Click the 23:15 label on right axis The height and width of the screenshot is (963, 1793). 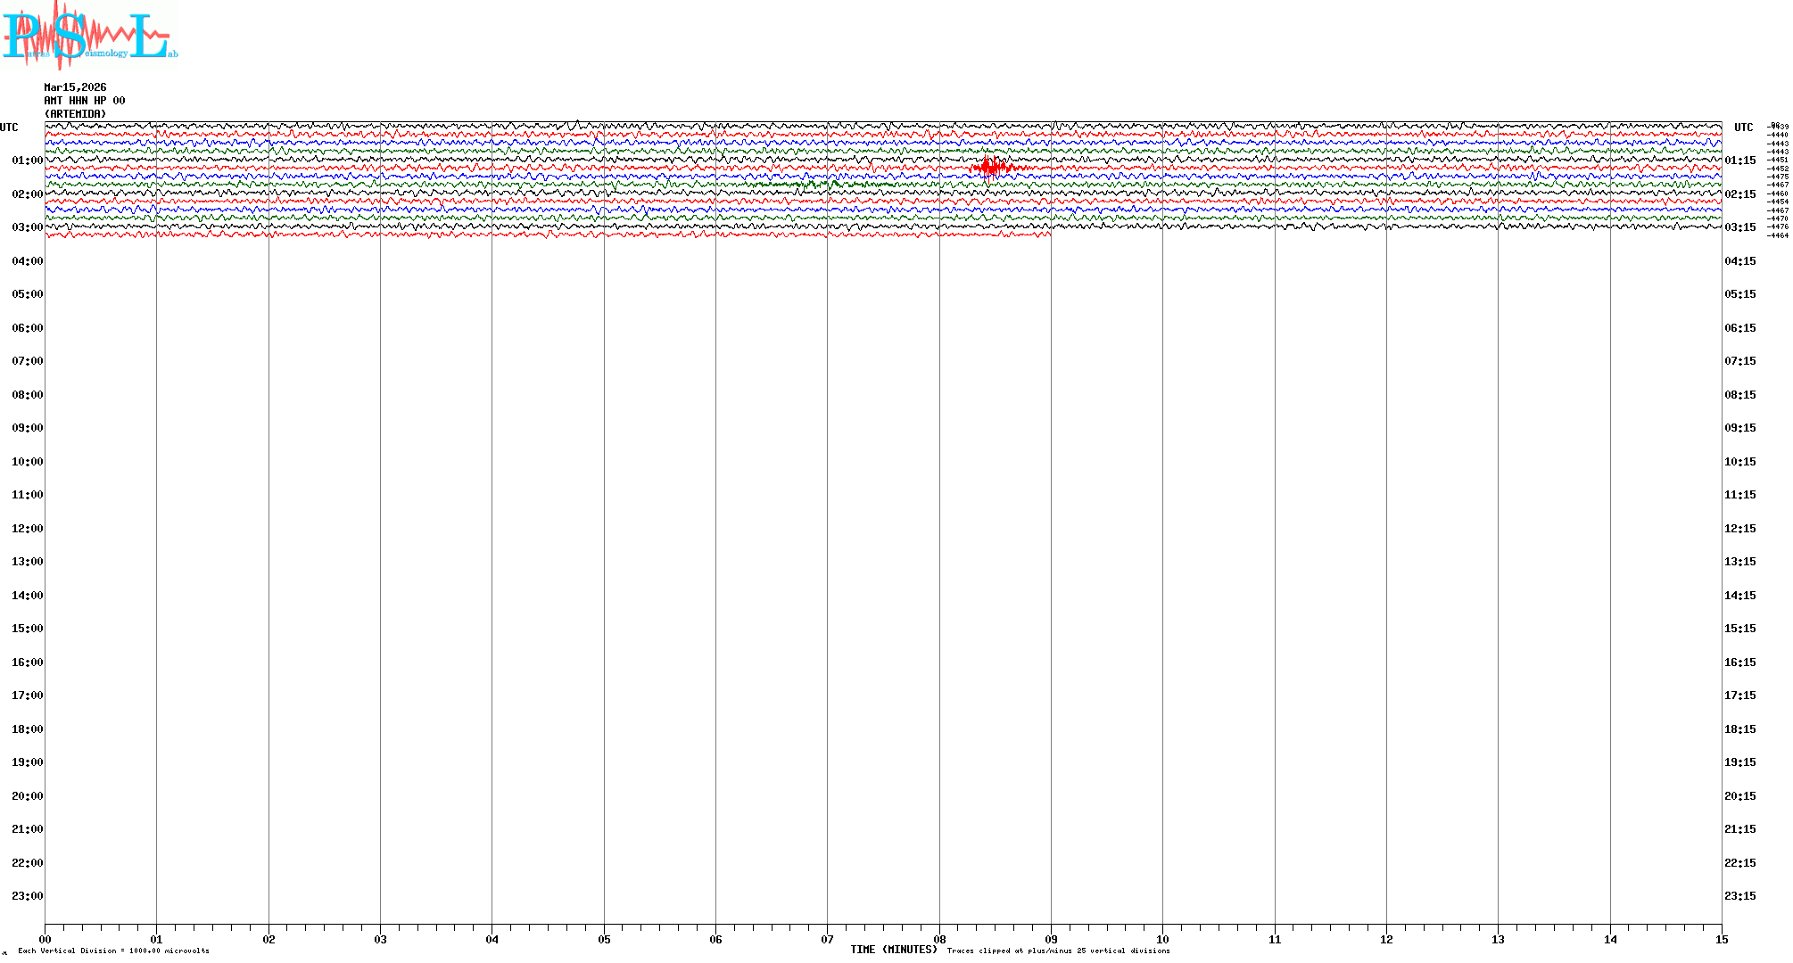tap(1739, 896)
